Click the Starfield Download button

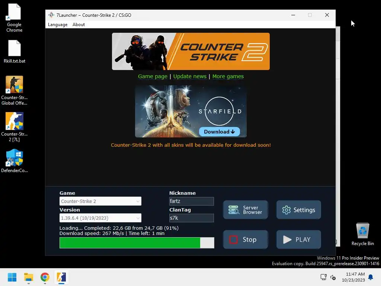220,131
